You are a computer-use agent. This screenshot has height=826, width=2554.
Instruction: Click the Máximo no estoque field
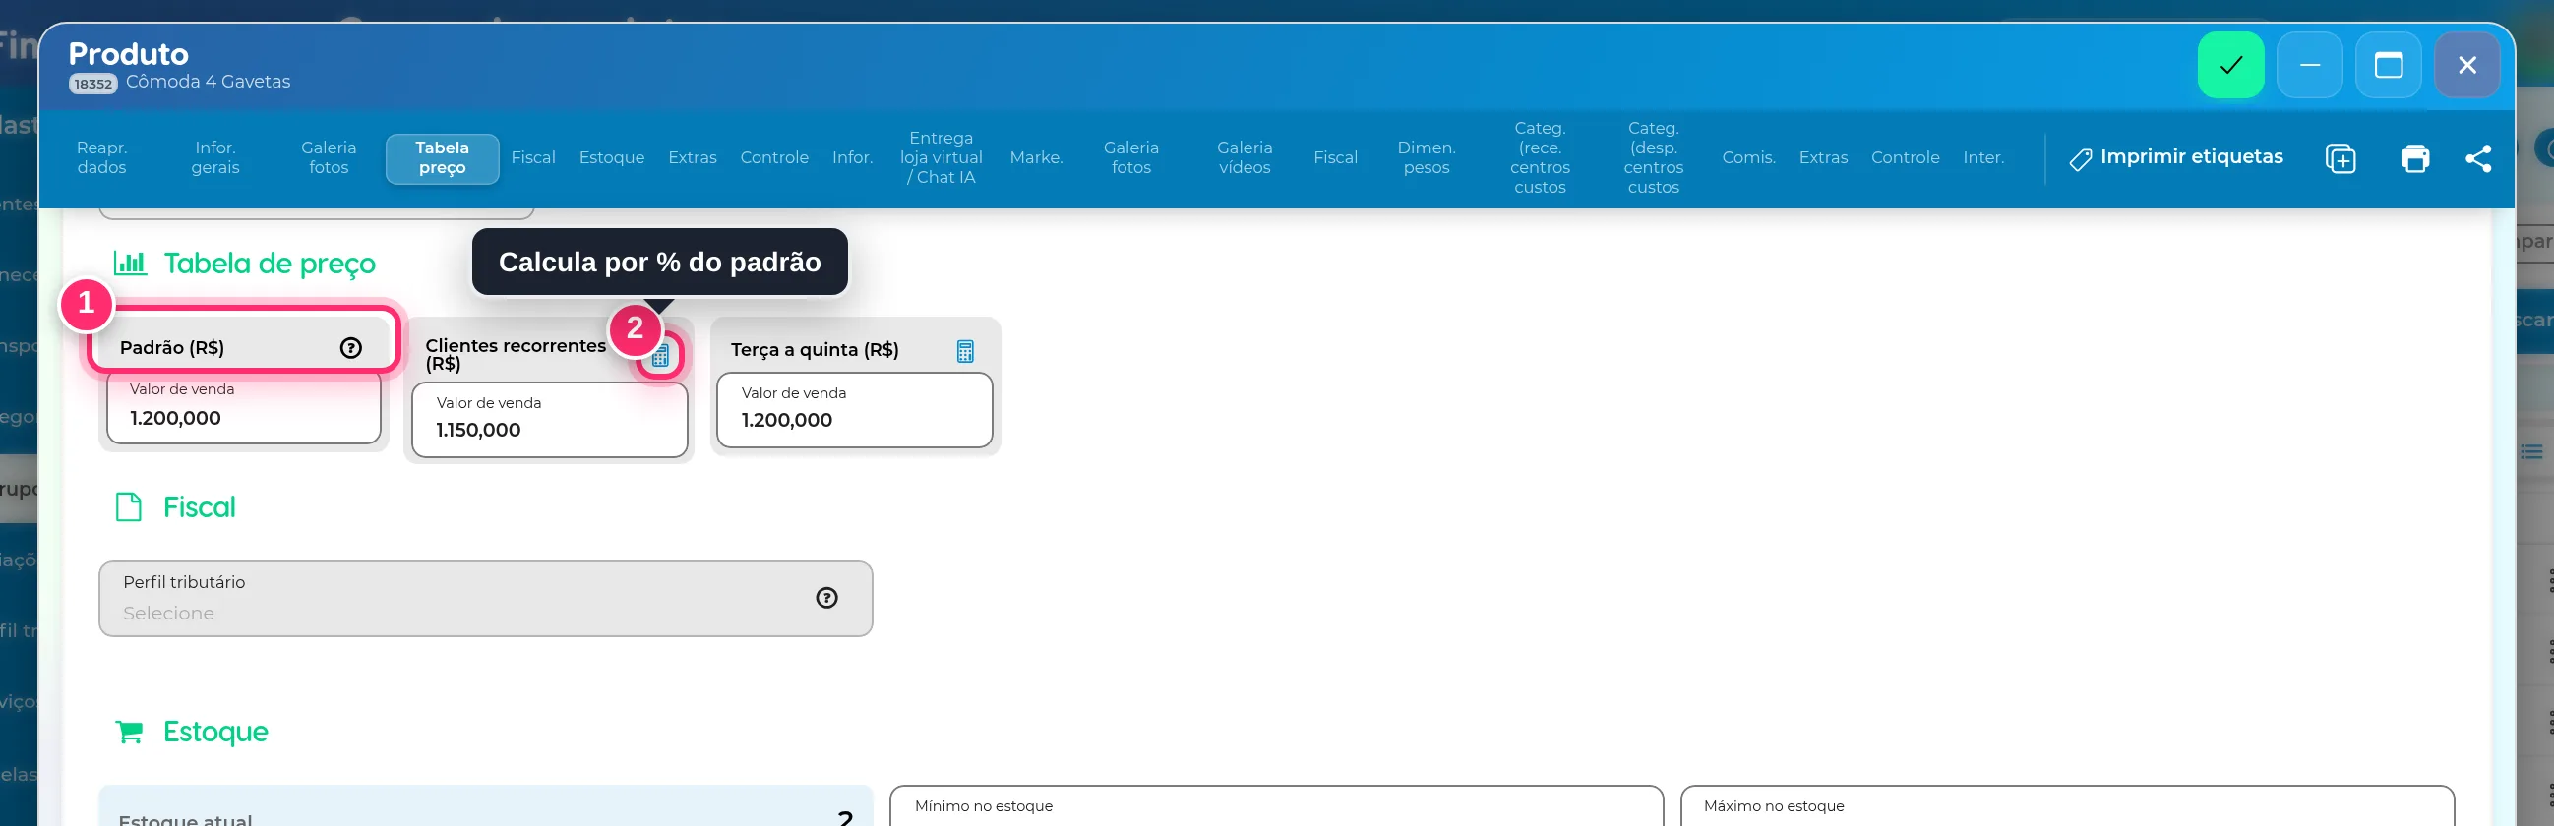tap(2067, 806)
